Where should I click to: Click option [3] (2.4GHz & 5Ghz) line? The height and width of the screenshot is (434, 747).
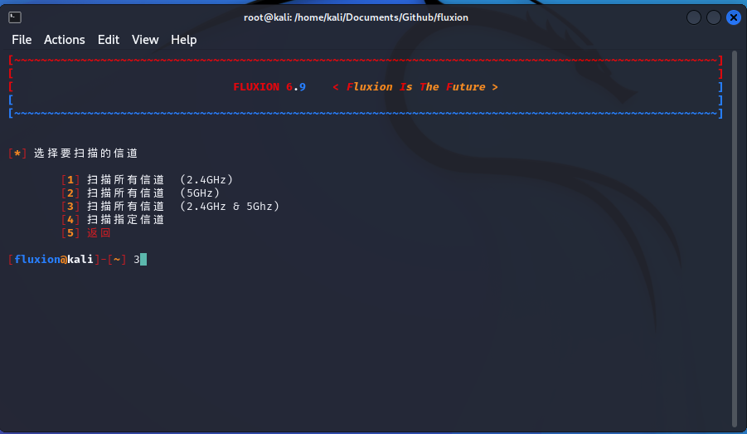(x=170, y=207)
